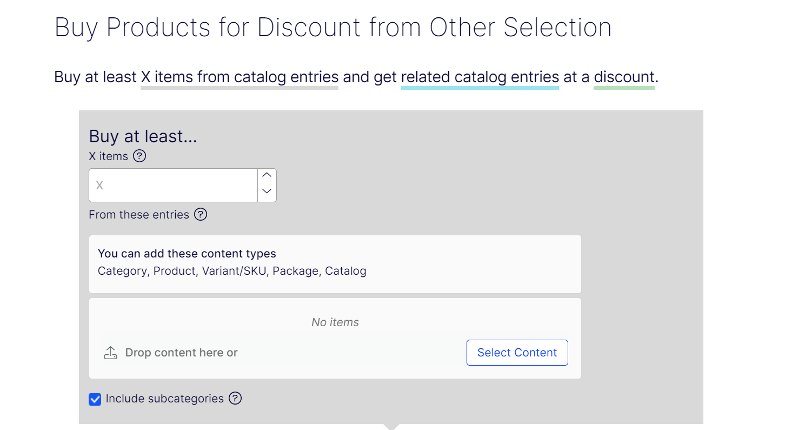Viewport: 785px width, 430px height.
Task: Open help icon beside From these entries
Action: [x=201, y=215]
